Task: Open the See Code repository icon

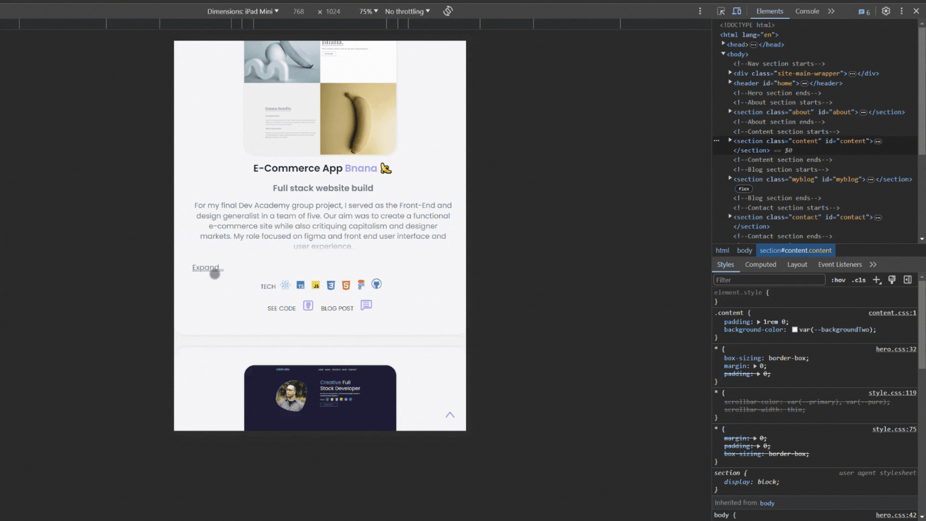Action: click(308, 305)
